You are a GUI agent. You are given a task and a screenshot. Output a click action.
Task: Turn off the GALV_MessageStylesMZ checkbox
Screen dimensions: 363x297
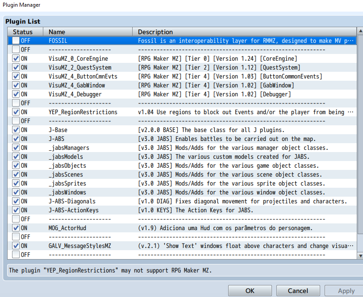(x=16, y=246)
